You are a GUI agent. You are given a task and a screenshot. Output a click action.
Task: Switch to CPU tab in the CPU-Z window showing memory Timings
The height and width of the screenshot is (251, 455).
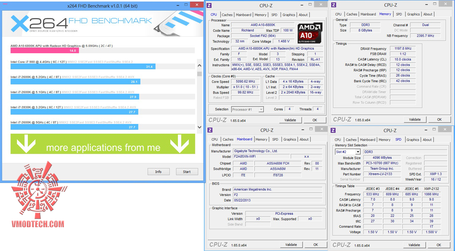[338, 14]
